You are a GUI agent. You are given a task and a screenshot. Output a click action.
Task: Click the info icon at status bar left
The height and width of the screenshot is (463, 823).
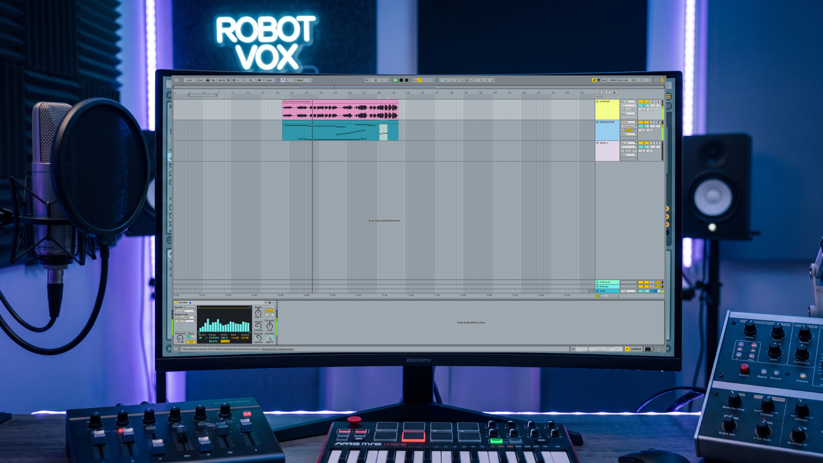tap(176, 349)
